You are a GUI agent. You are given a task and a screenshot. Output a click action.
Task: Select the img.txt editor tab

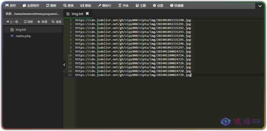(78, 14)
